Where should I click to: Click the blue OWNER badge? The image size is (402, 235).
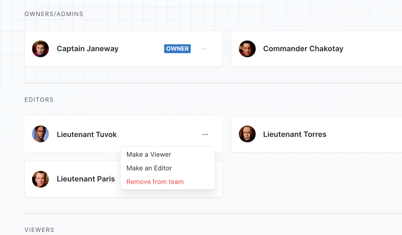[x=177, y=49]
